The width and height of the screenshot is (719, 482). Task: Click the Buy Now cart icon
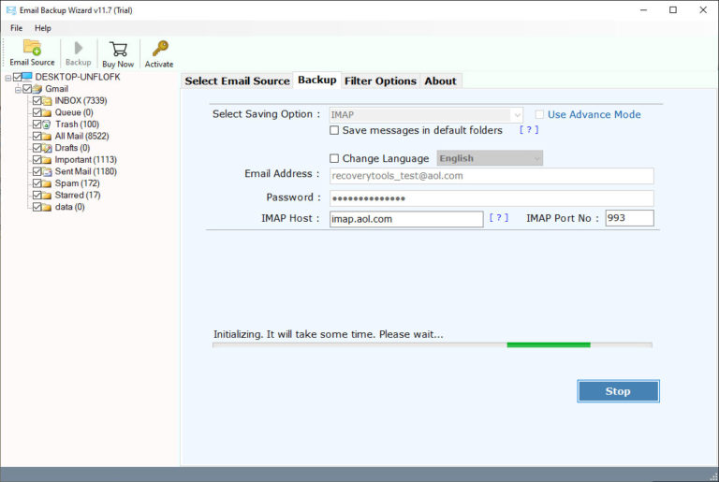[x=118, y=49]
